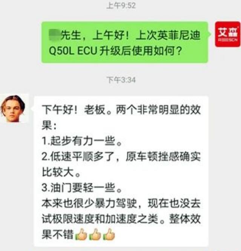Select the white reply message bubble
Screen dimensions: 241x251
point(121,171)
